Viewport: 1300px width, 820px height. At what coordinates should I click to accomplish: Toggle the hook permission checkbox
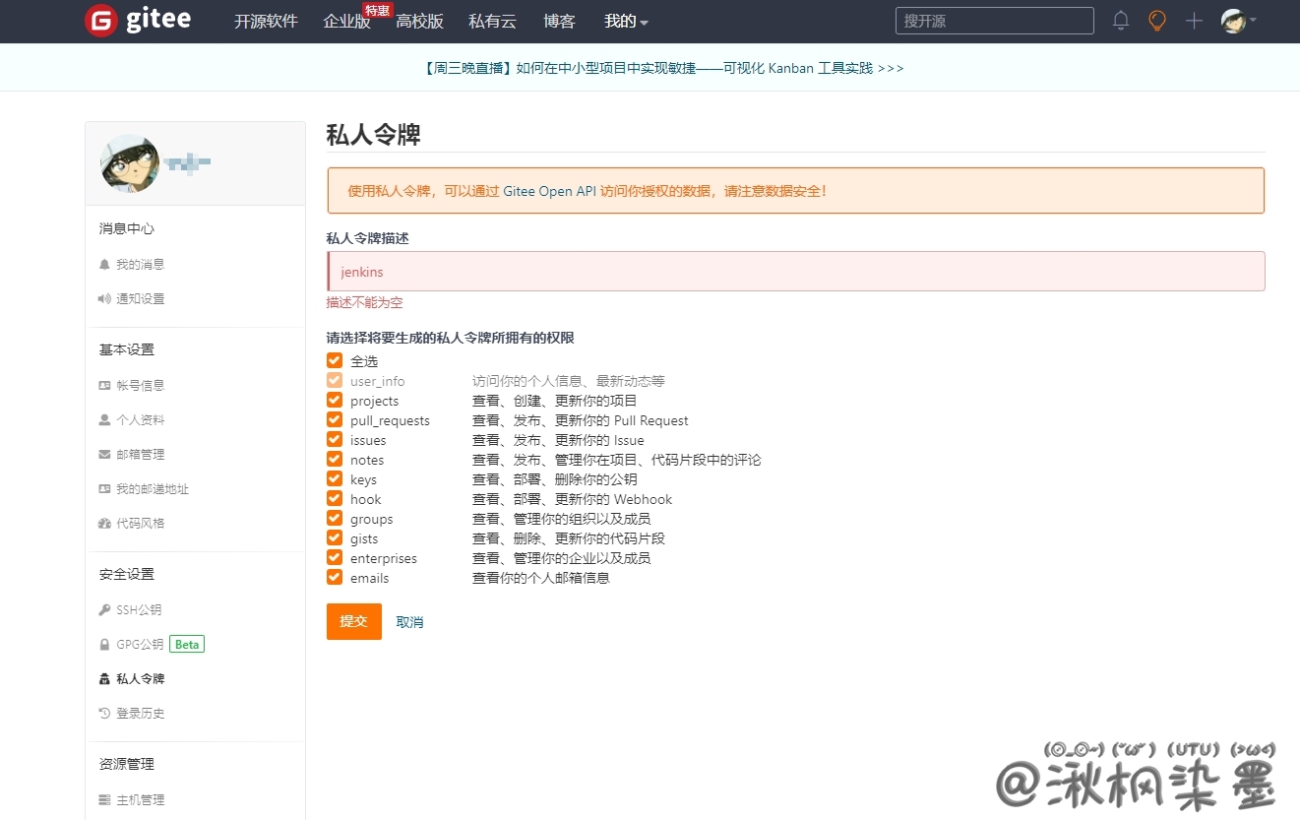335,499
